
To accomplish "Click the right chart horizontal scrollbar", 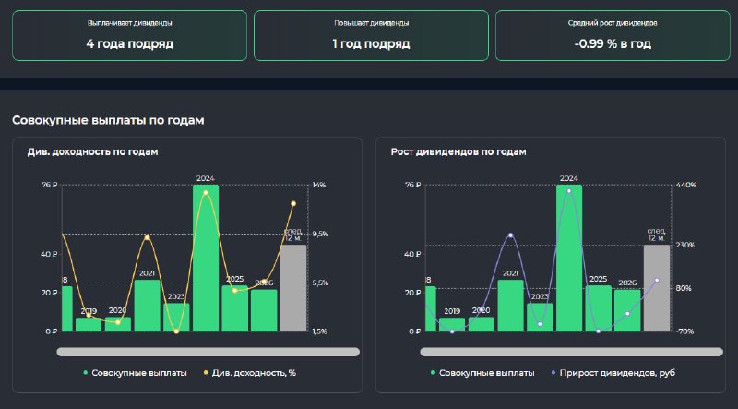I will 571,352.
